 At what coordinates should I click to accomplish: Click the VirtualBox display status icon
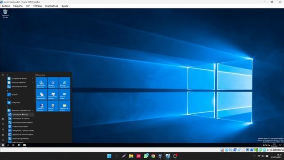click(248, 150)
